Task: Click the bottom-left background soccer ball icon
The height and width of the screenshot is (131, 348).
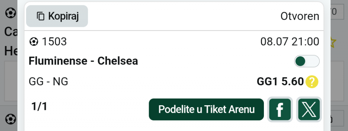Action: [x=11, y=119]
